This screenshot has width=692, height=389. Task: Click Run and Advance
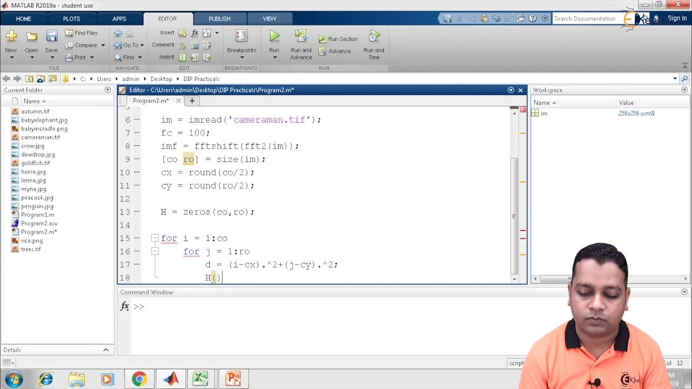click(x=301, y=44)
